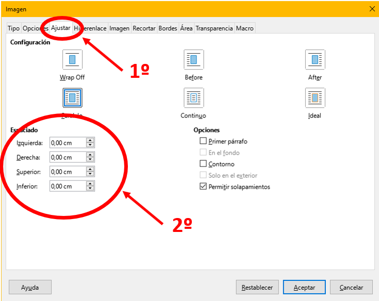
Task: Toggle the Contorno checkbox
Action: point(203,164)
